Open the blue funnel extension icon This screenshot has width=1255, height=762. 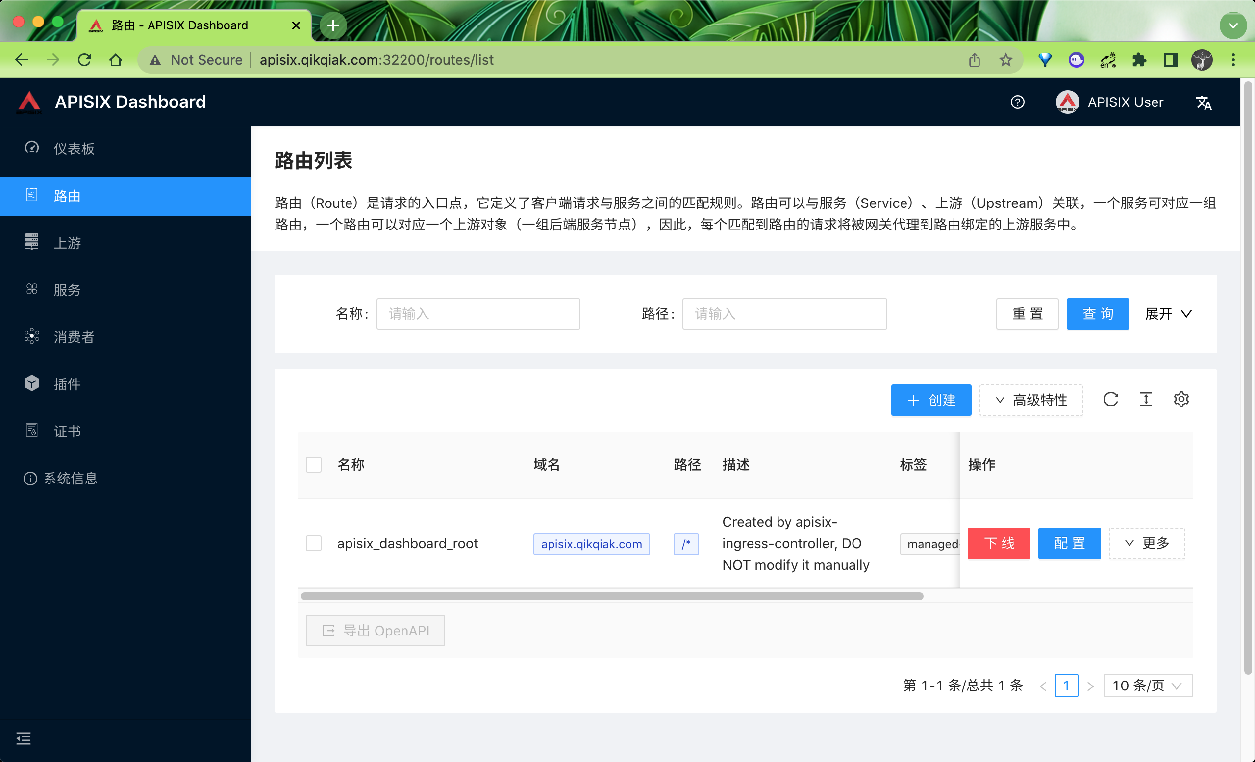click(x=1045, y=60)
